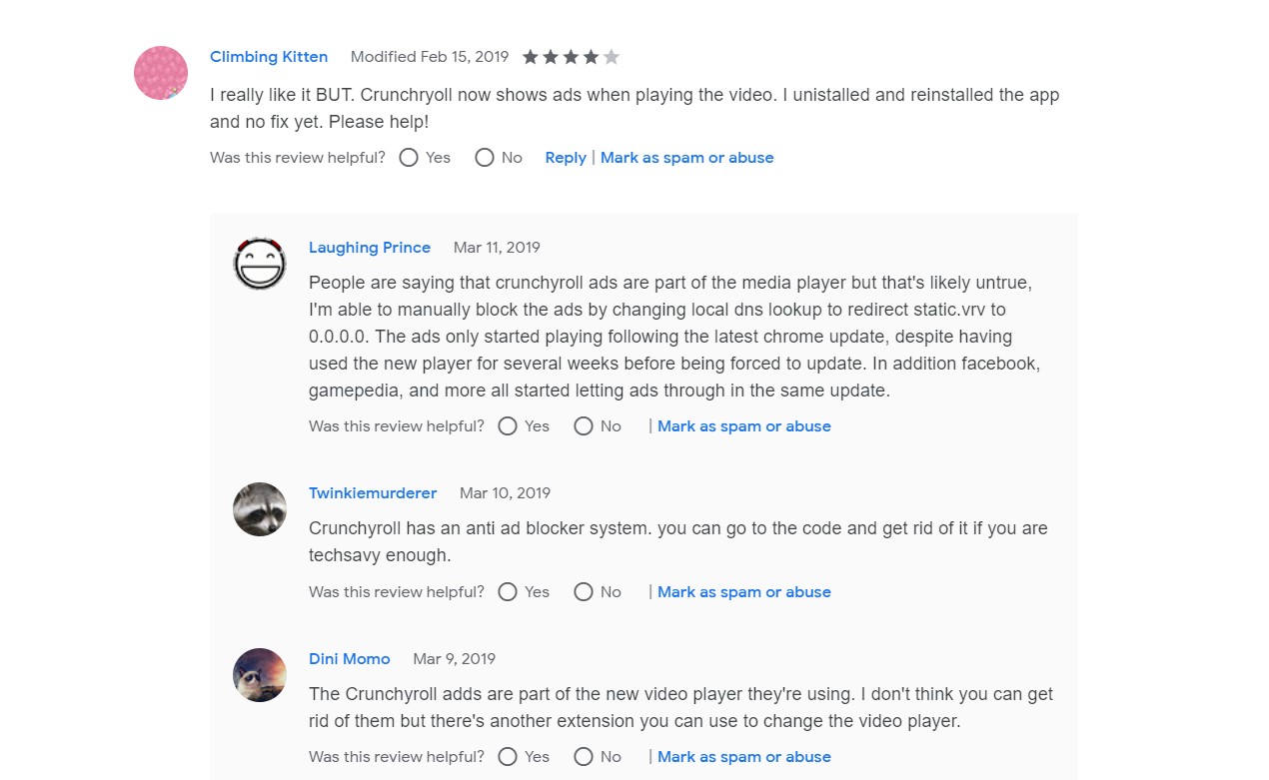Choose No on Dini Momo's reply

(x=584, y=757)
